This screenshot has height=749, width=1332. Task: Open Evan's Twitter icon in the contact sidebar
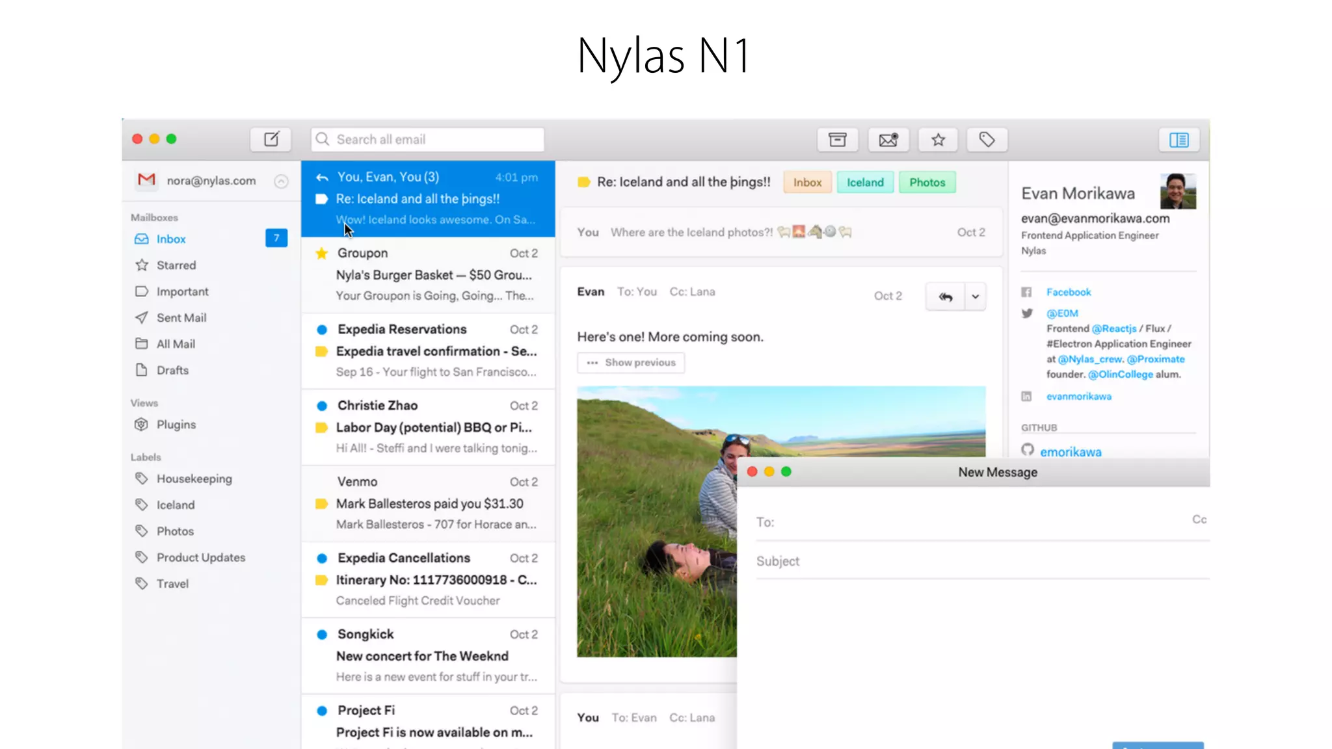tap(1027, 313)
